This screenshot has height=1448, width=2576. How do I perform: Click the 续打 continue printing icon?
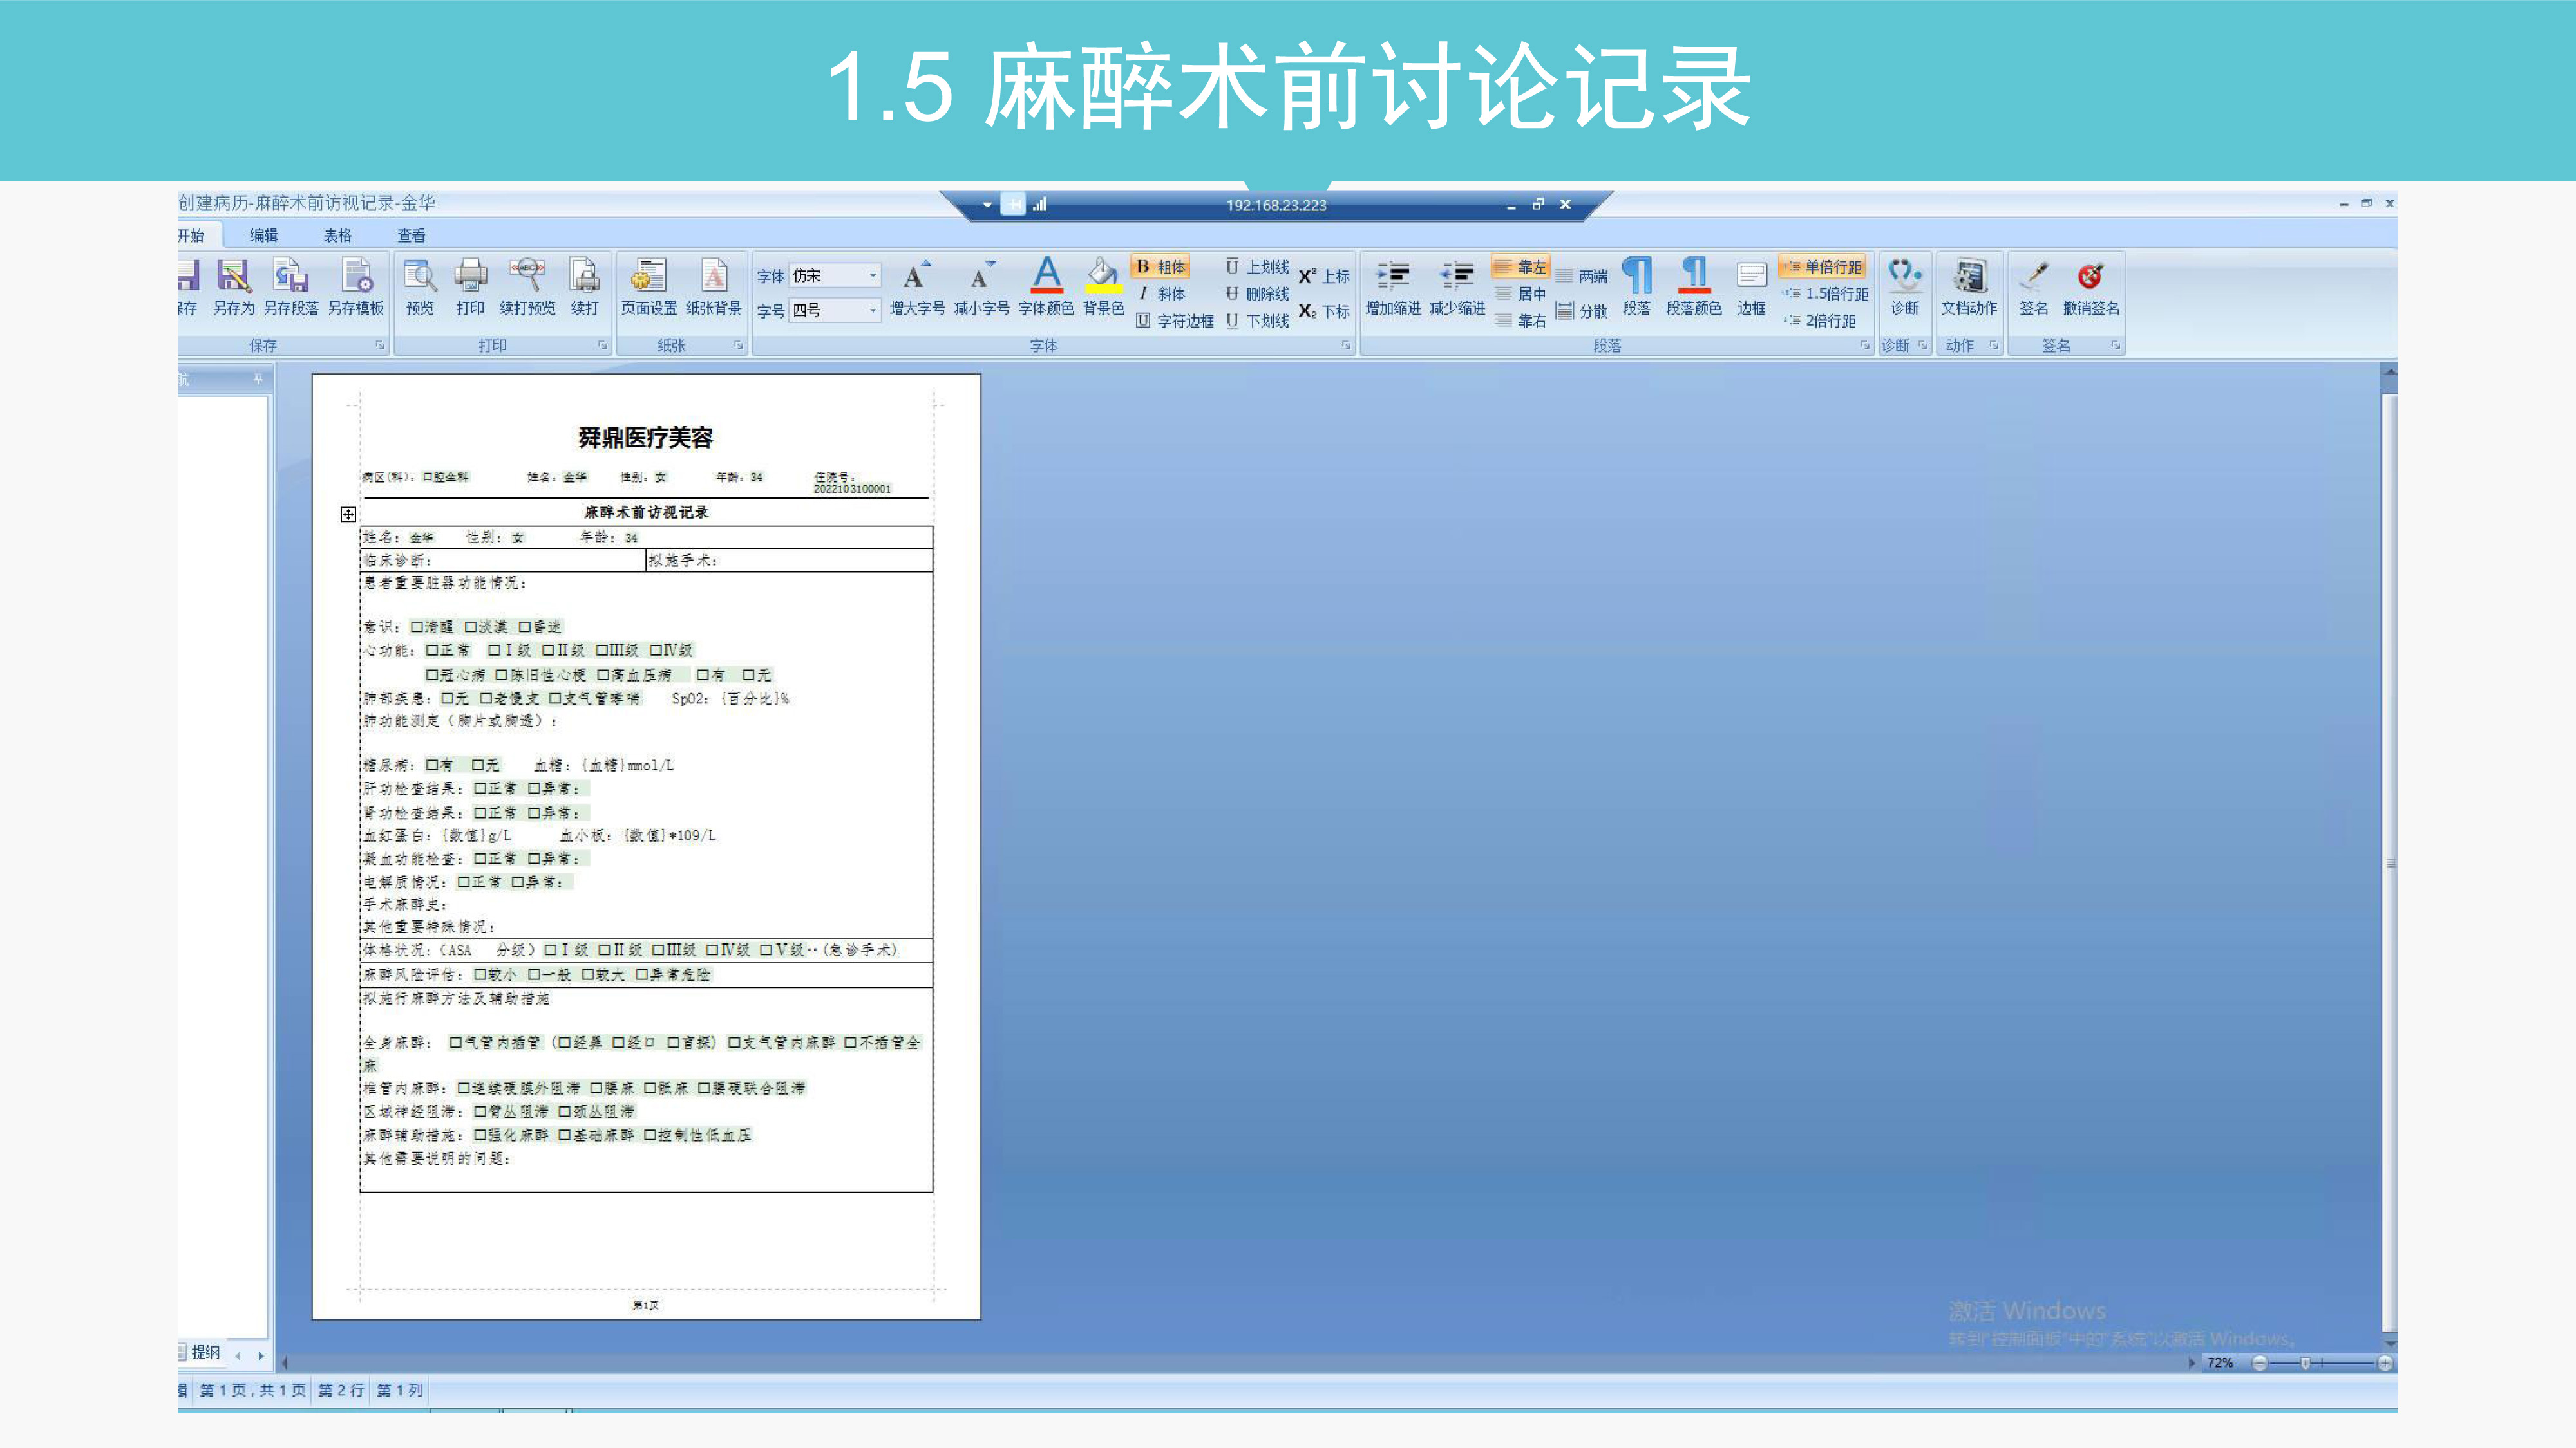pyautogui.click(x=585, y=287)
